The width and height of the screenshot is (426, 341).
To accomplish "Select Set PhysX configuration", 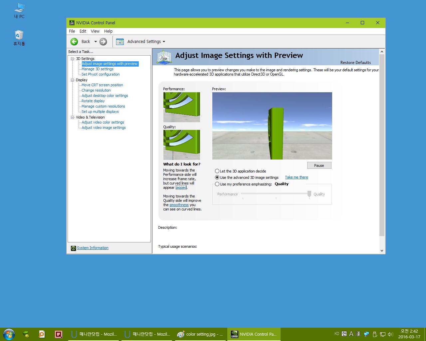I will [101, 75].
